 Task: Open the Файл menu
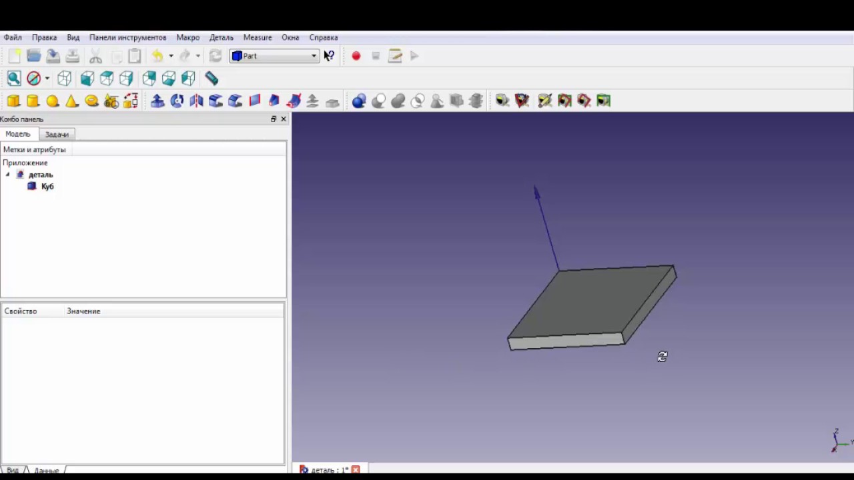13,37
